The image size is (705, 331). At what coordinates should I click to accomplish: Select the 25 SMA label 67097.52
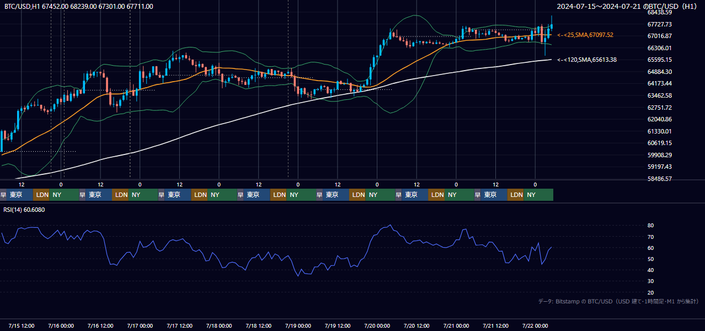pyautogui.click(x=585, y=35)
